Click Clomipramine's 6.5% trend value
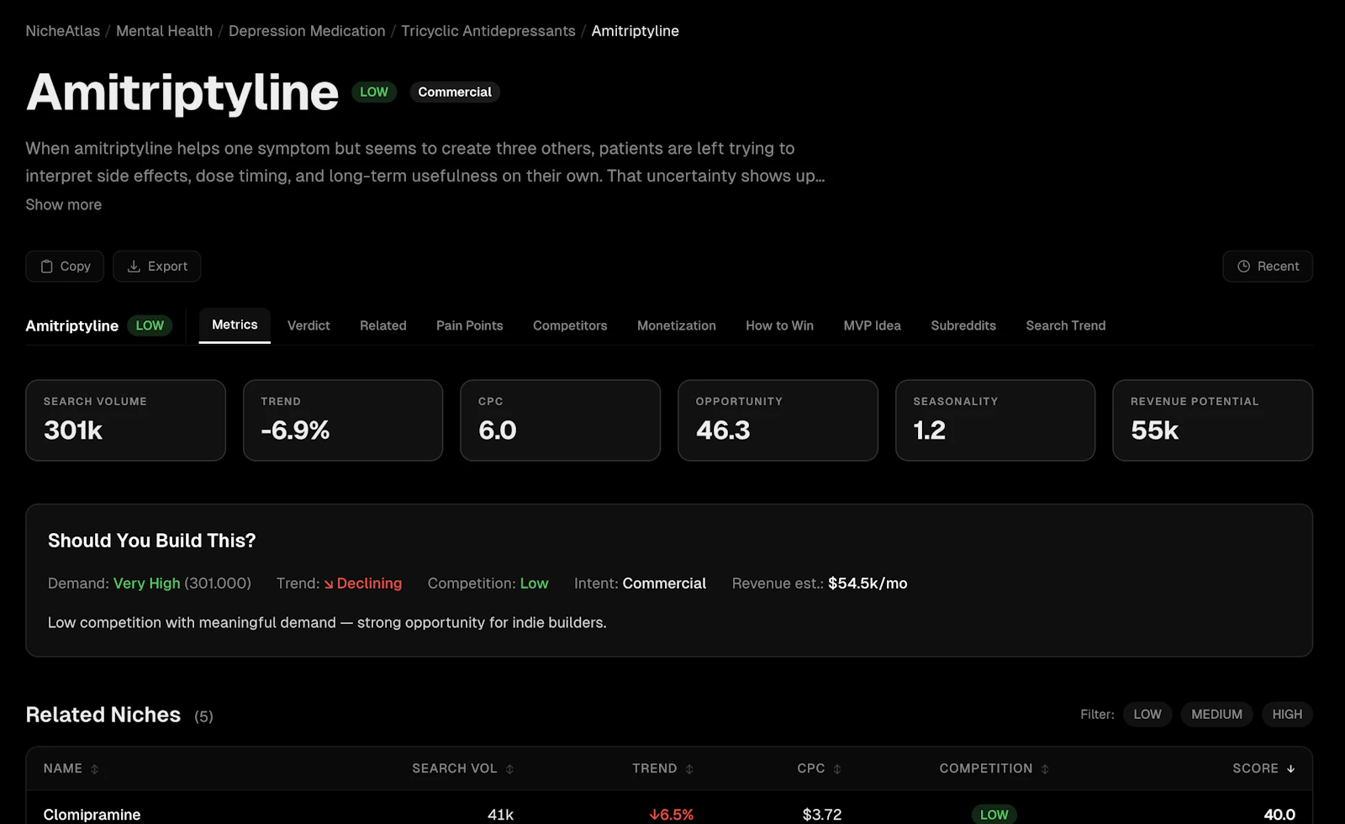The image size is (1345, 824). [x=671, y=815]
